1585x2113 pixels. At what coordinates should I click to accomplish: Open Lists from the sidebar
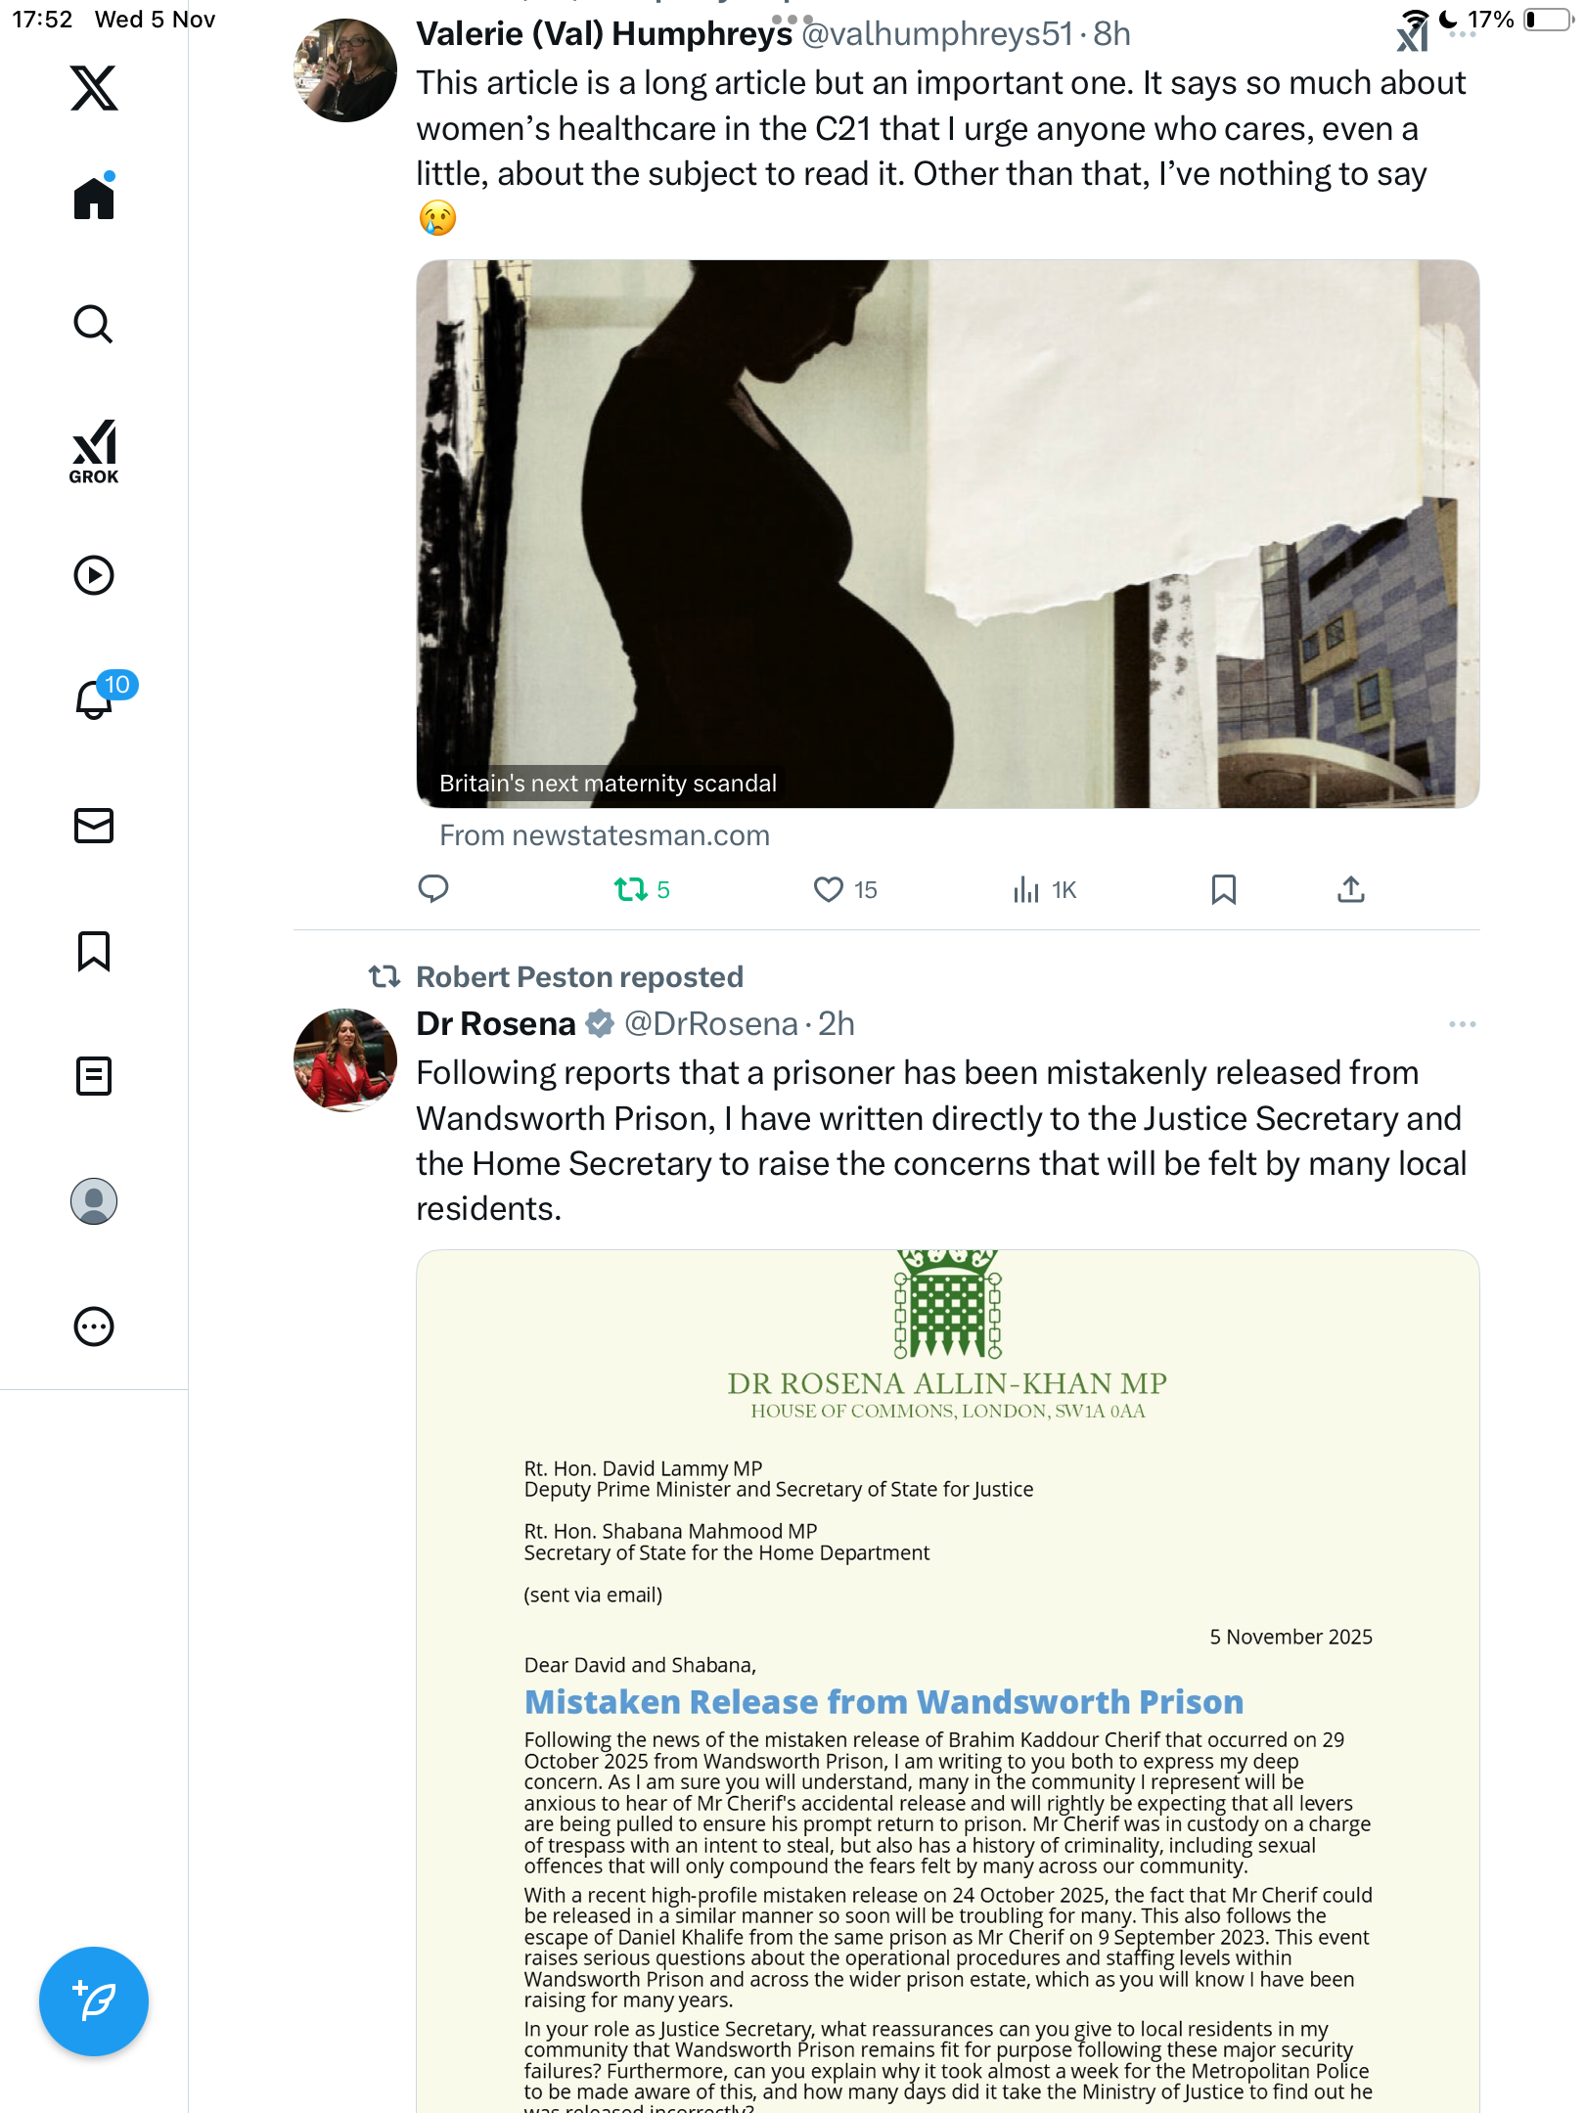(x=94, y=1076)
